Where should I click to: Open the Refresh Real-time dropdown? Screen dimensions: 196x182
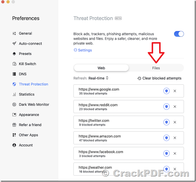click(x=98, y=78)
